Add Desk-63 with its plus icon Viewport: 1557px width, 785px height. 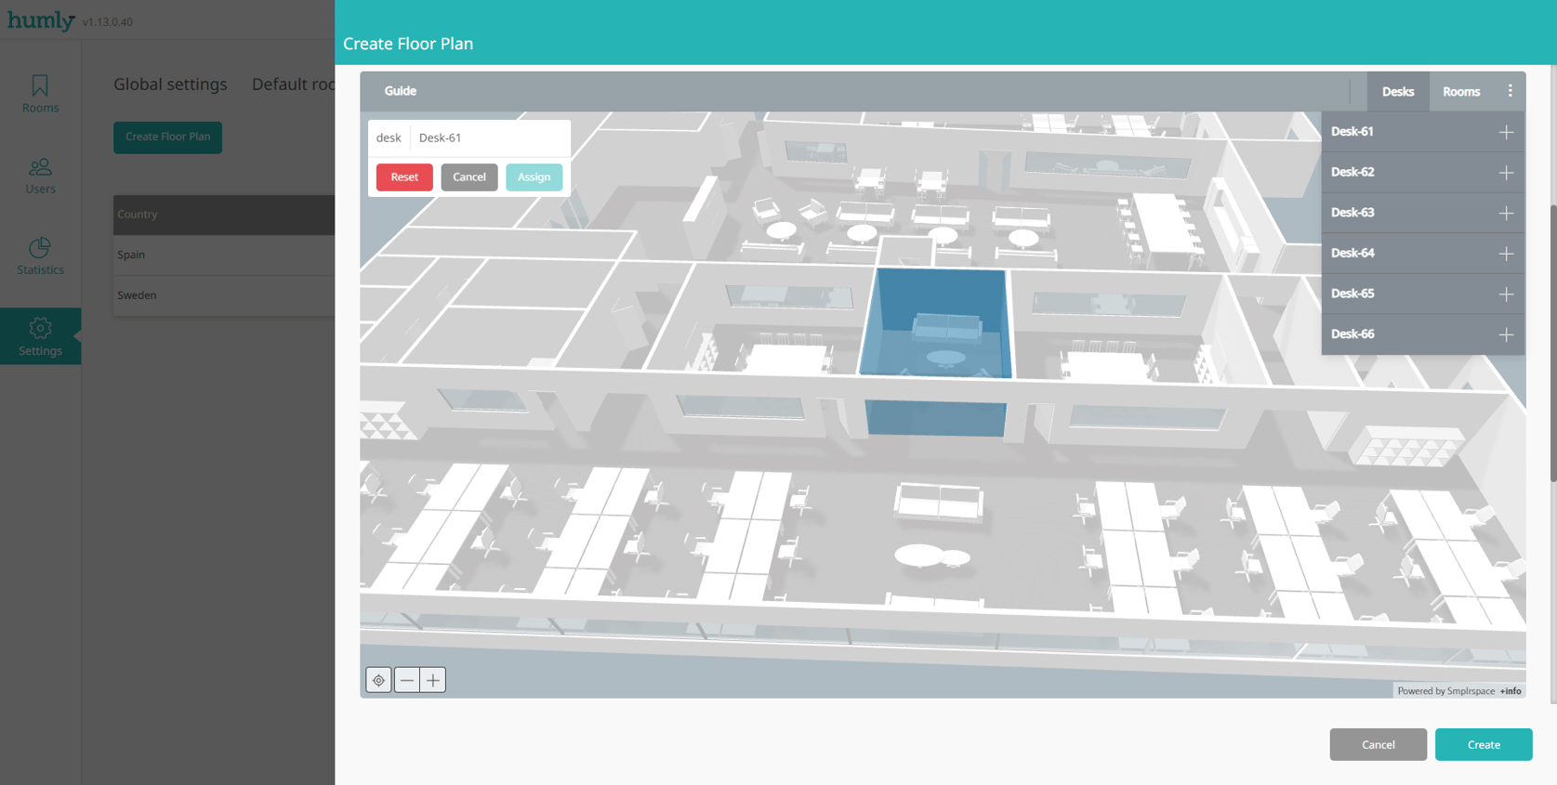click(x=1506, y=213)
